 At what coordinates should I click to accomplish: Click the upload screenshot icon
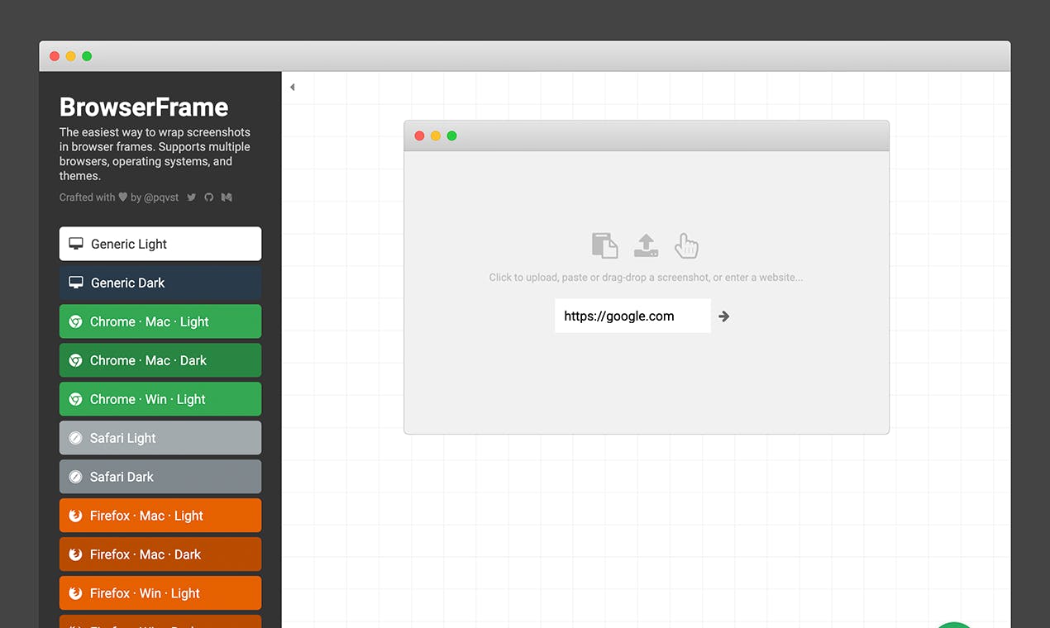coord(646,245)
